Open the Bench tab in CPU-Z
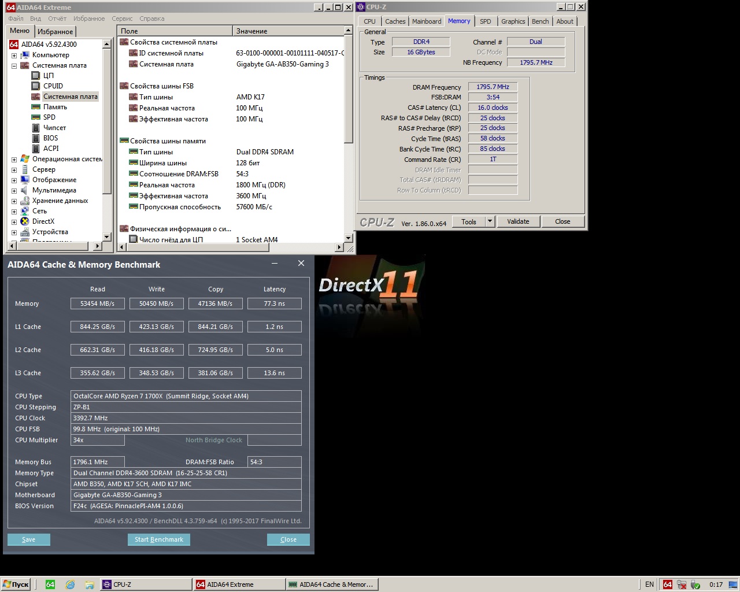 (x=541, y=21)
